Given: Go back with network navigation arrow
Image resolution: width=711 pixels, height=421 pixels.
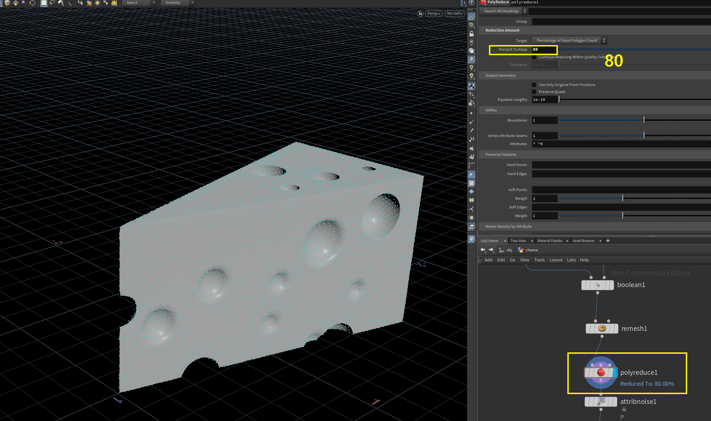Looking at the screenshot, I should coord(483,250).
